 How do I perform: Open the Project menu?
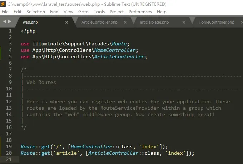click(x=116, y=12)
